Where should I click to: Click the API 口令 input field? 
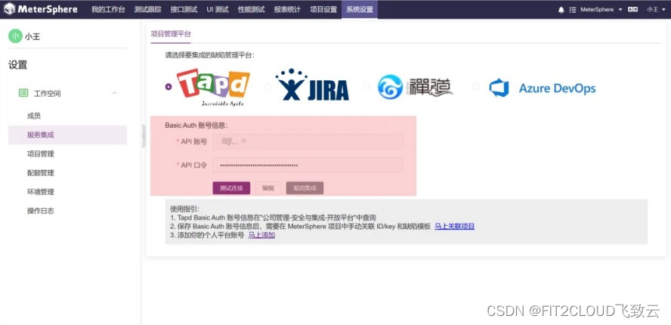(x=308, y=166)
